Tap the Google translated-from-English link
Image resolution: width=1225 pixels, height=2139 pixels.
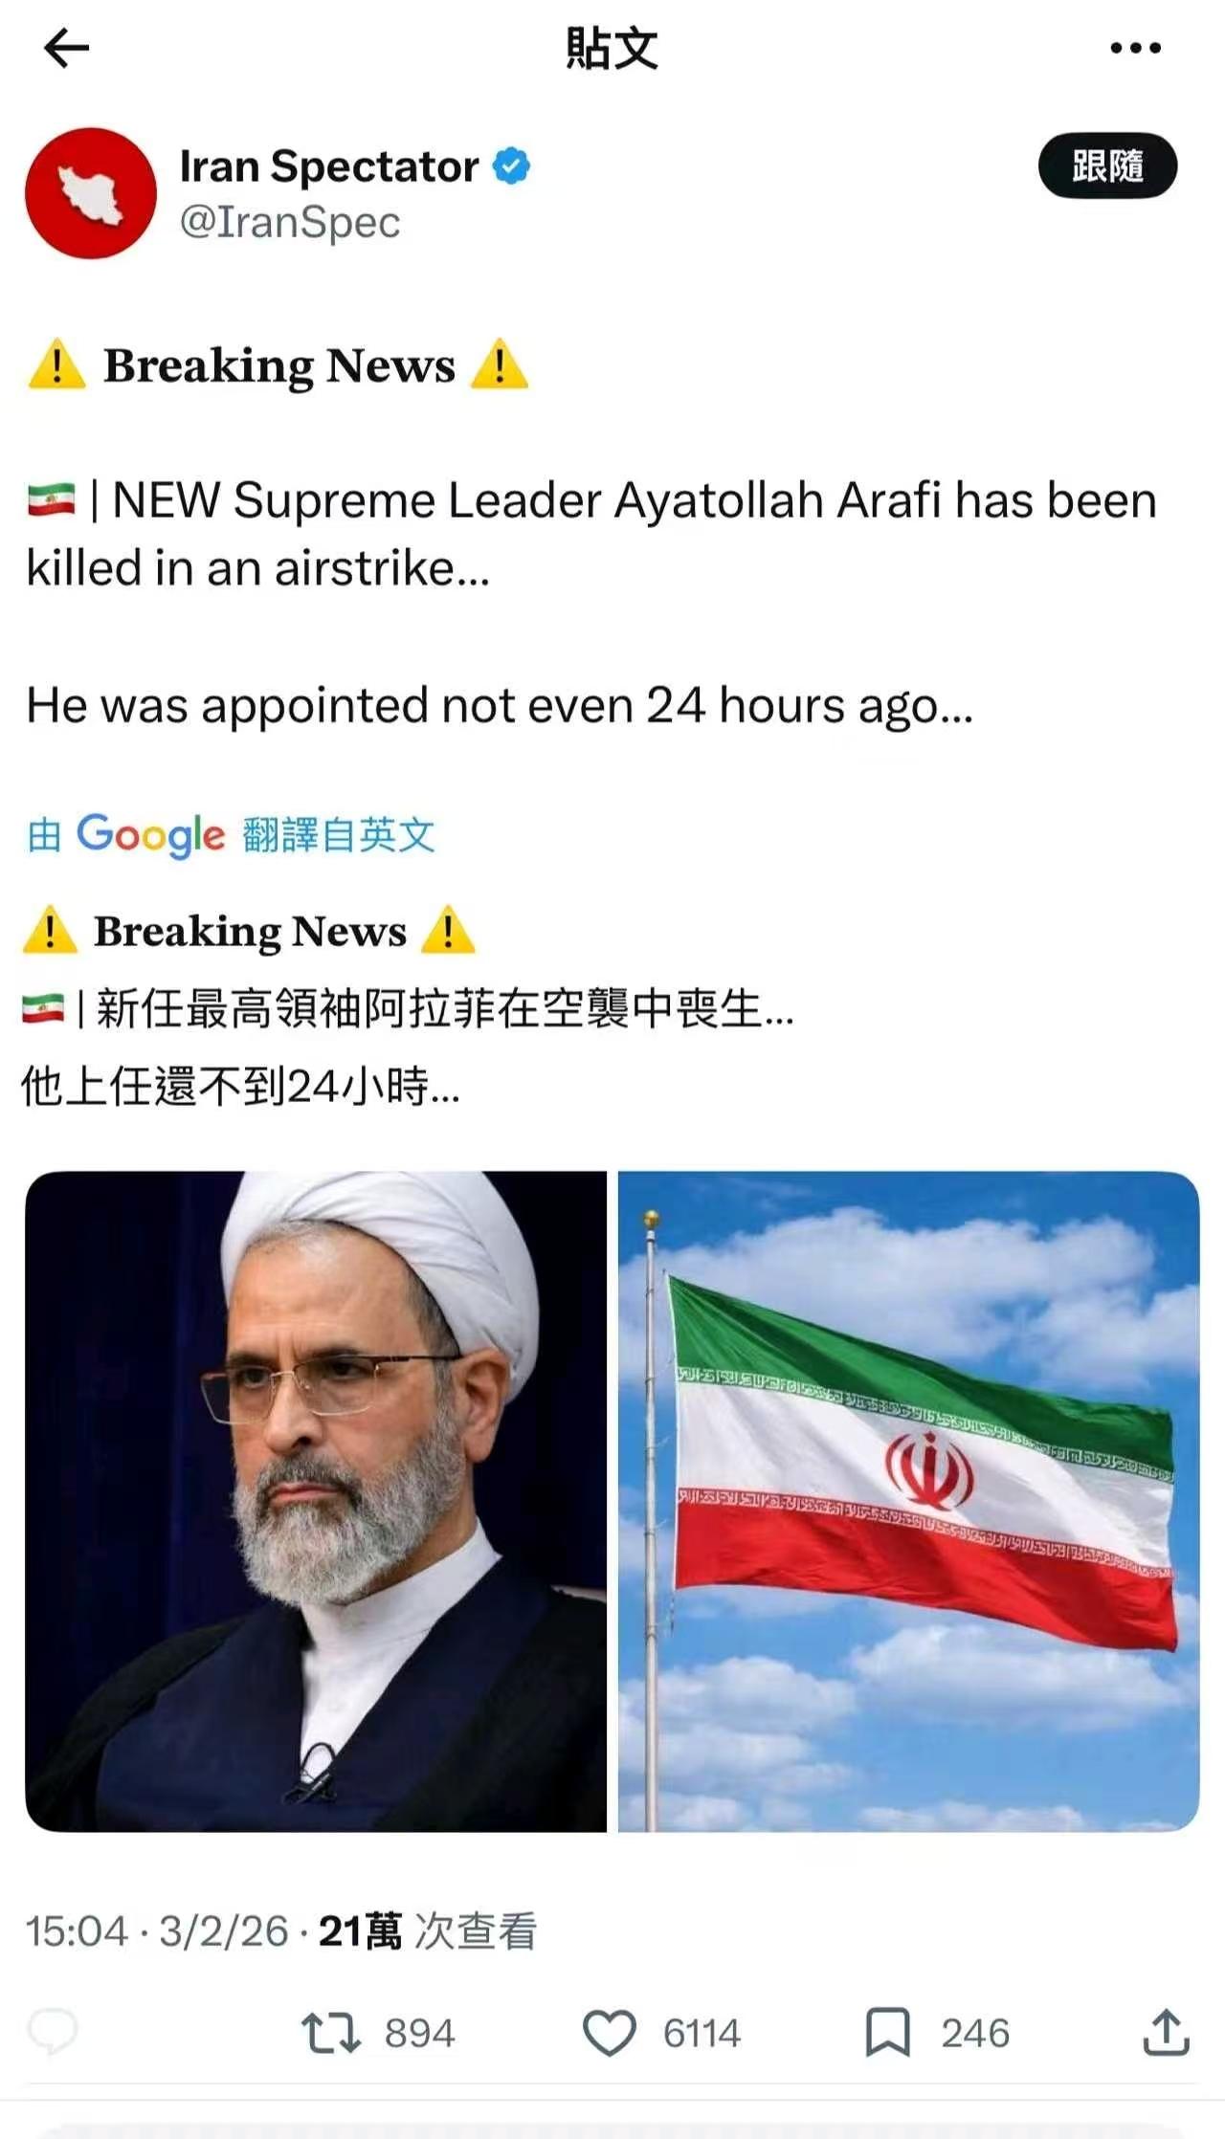231,835
